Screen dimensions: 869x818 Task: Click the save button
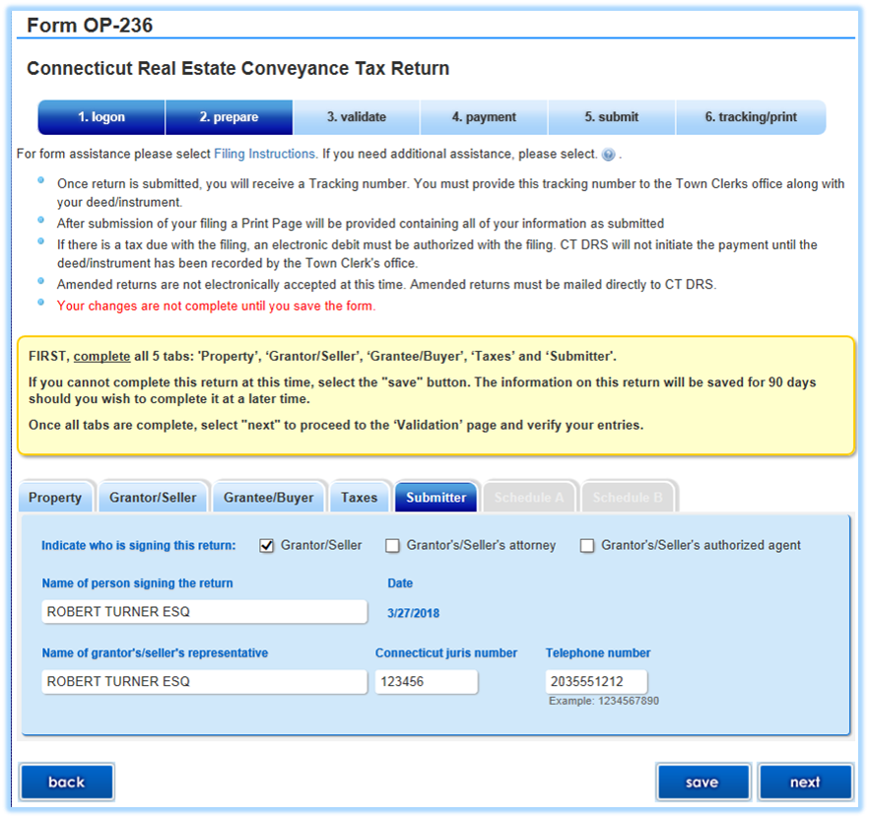702,783
